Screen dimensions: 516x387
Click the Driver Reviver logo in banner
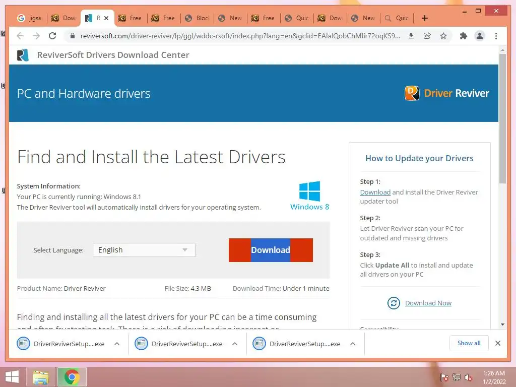(x=446, y=93)
